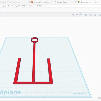Click the overlapping solid shapes toolbar icon
The height and width of the screenshot is (101, 101).
86,15
